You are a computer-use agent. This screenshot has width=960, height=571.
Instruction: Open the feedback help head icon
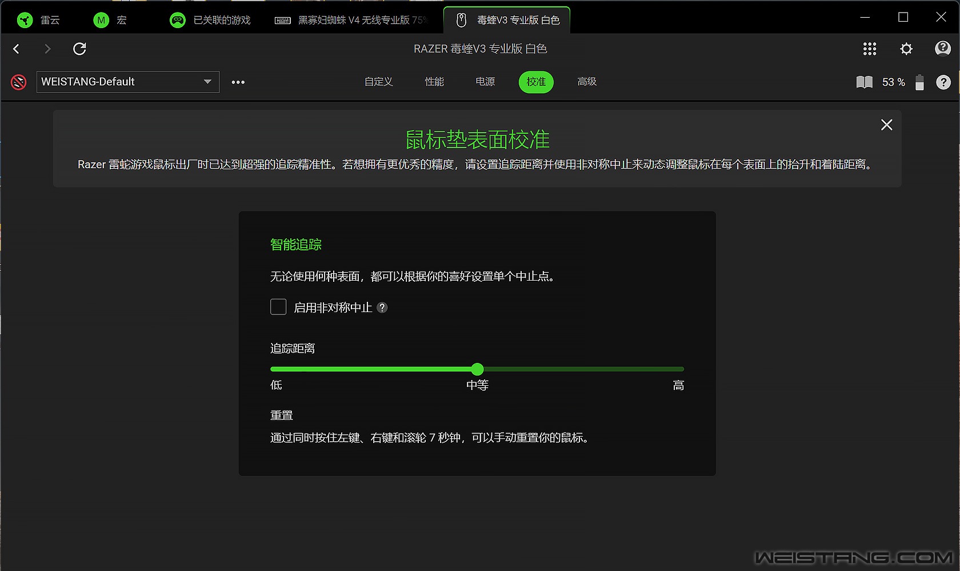tap(943, 49)
